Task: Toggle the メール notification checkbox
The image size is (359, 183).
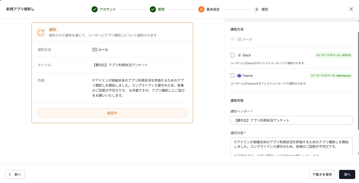Action: click(x=232, y=39)
